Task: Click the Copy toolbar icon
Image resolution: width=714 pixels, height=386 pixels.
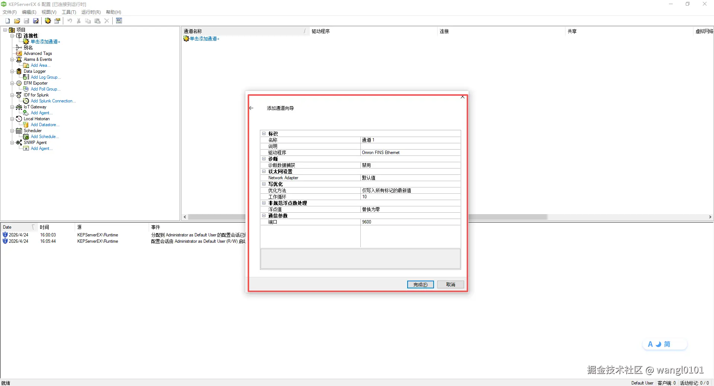Action: pos(88,21)
